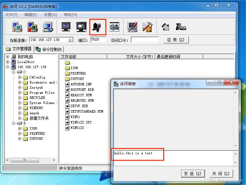Click the auto search computer icon
The height and width of the screenshot is (185, 246).
[x=48, y=27]
